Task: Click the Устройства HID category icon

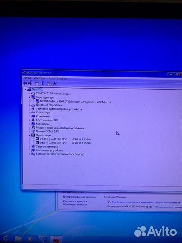Action: click(x=33, y=154)
